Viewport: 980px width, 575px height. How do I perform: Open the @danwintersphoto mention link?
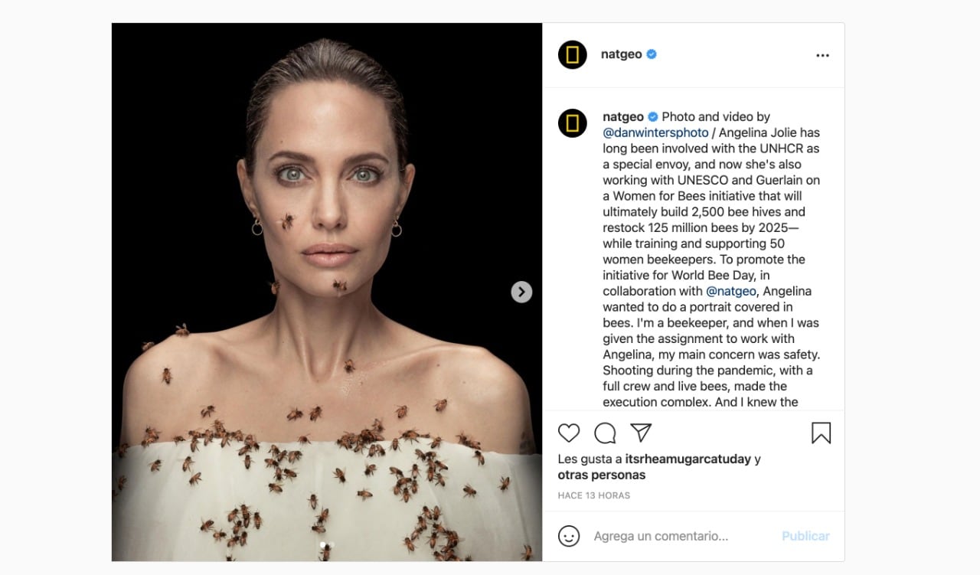[x=655, y=132]
